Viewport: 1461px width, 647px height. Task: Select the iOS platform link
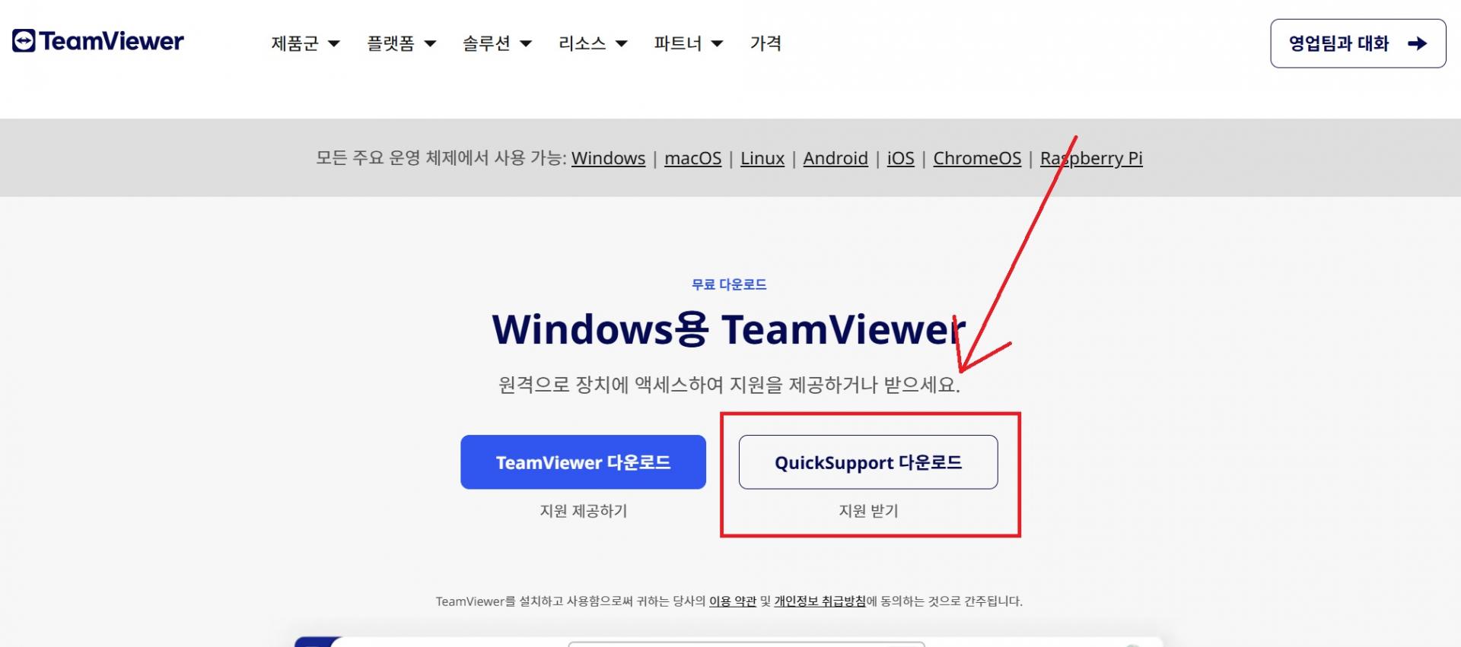point(901,158)
